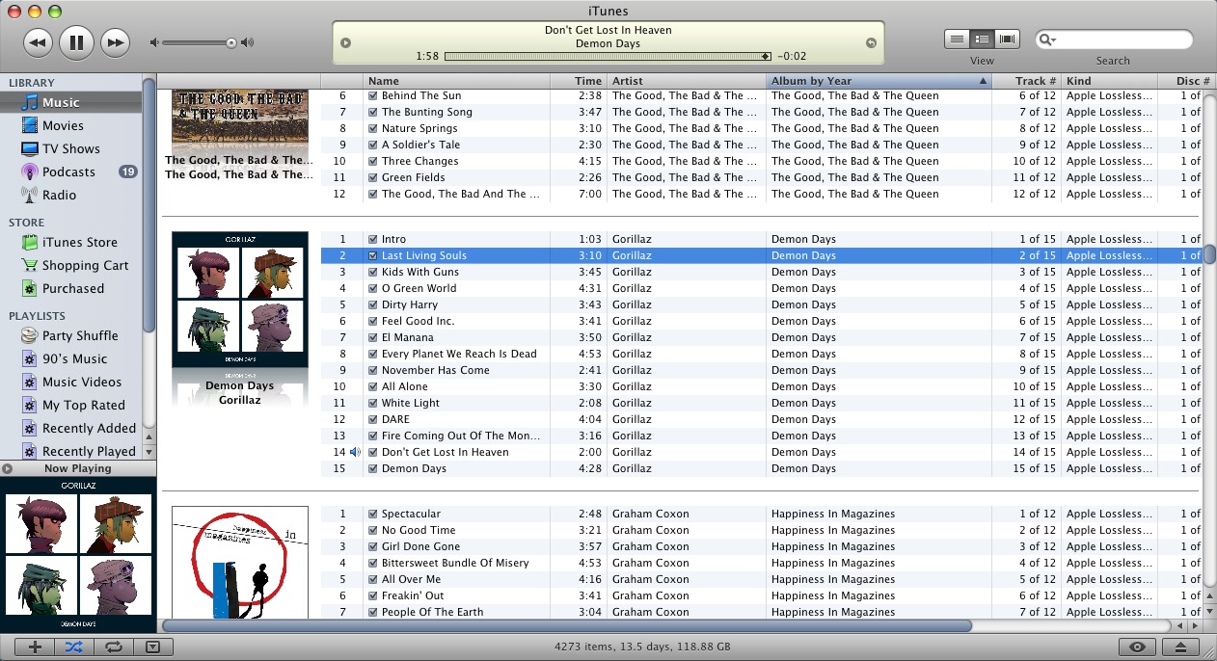
Task: Collapse the Now Playing artwork panel
Action: (8, 469)
